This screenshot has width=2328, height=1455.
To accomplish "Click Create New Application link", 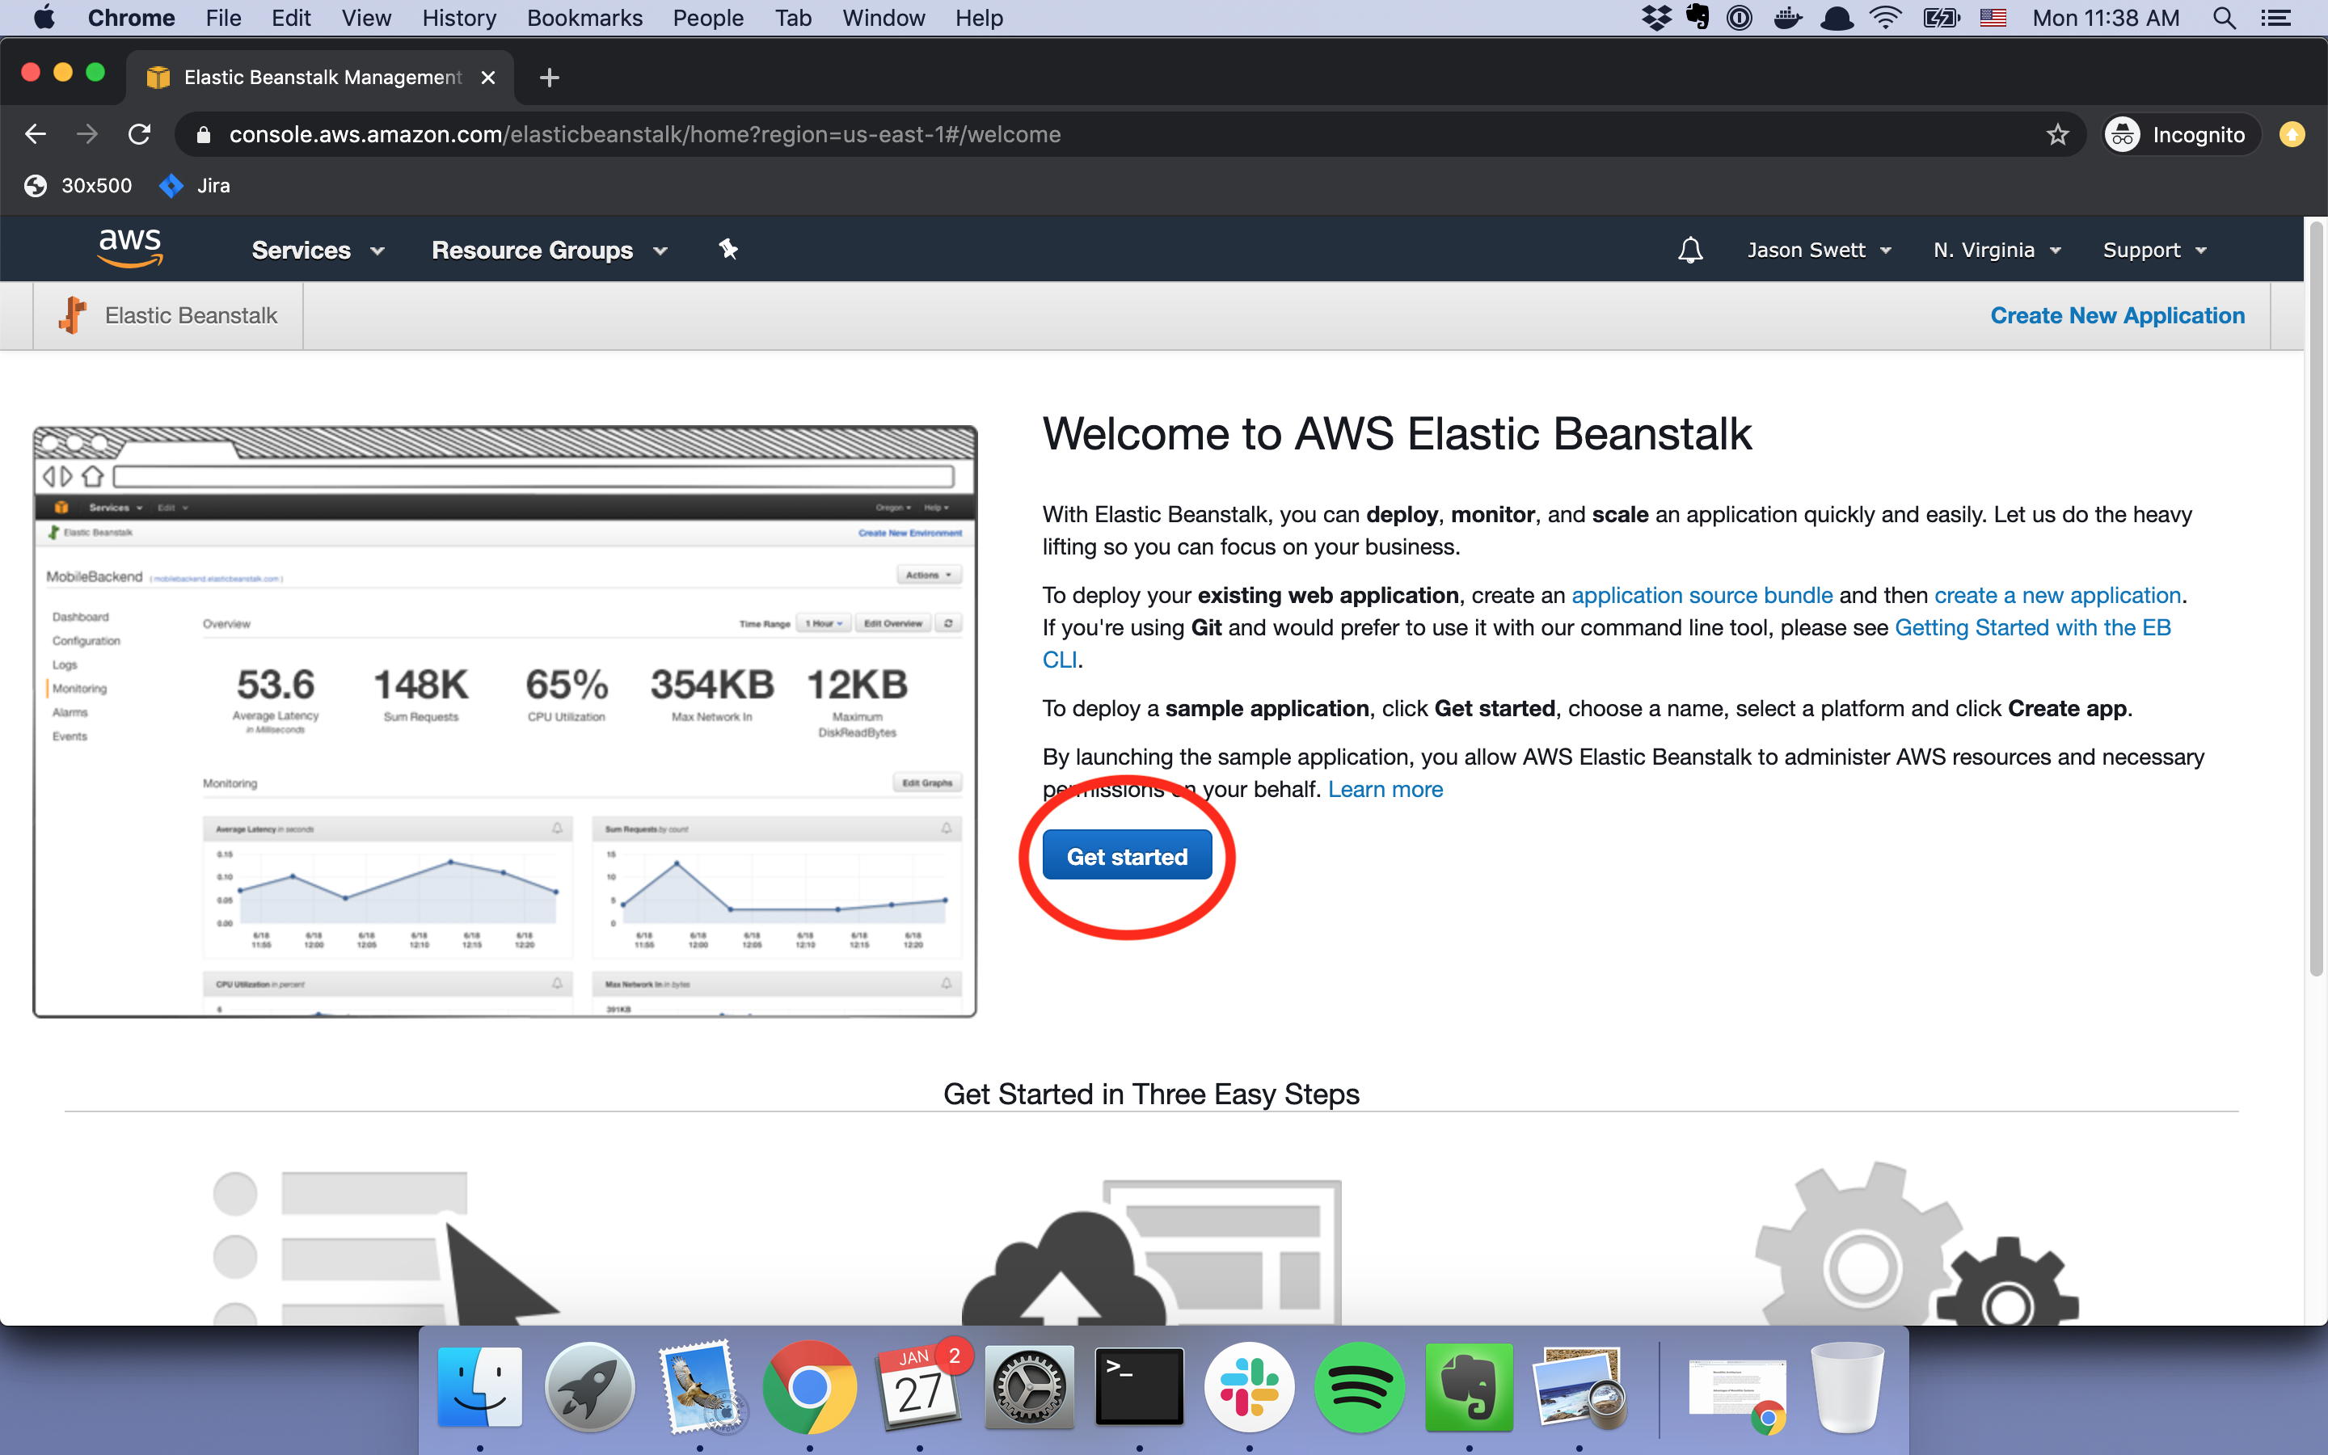I will (x=2117, y=315).
